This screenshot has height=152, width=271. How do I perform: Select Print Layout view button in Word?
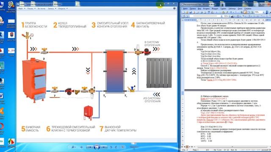(x=187, y=147)
